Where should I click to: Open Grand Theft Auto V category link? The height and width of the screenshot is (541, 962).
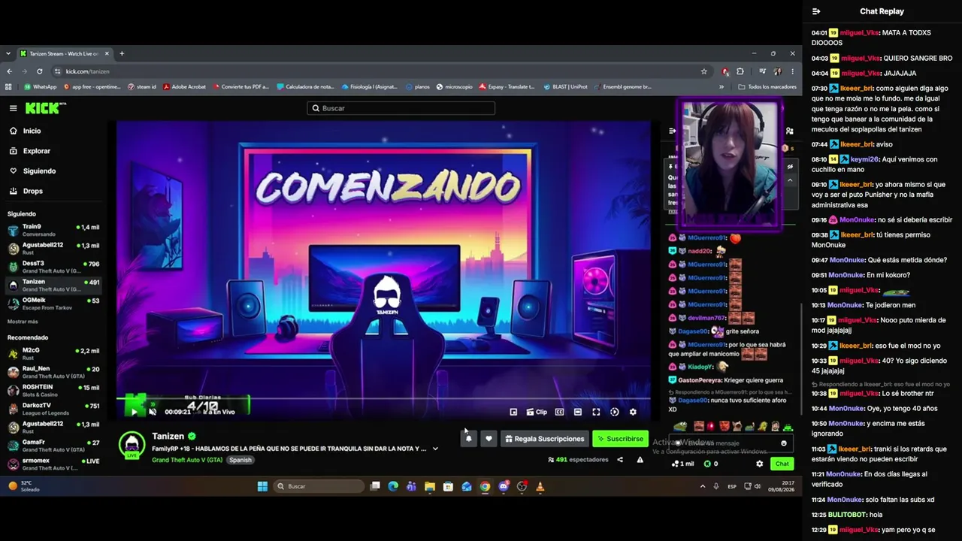(x=187, y=460)
